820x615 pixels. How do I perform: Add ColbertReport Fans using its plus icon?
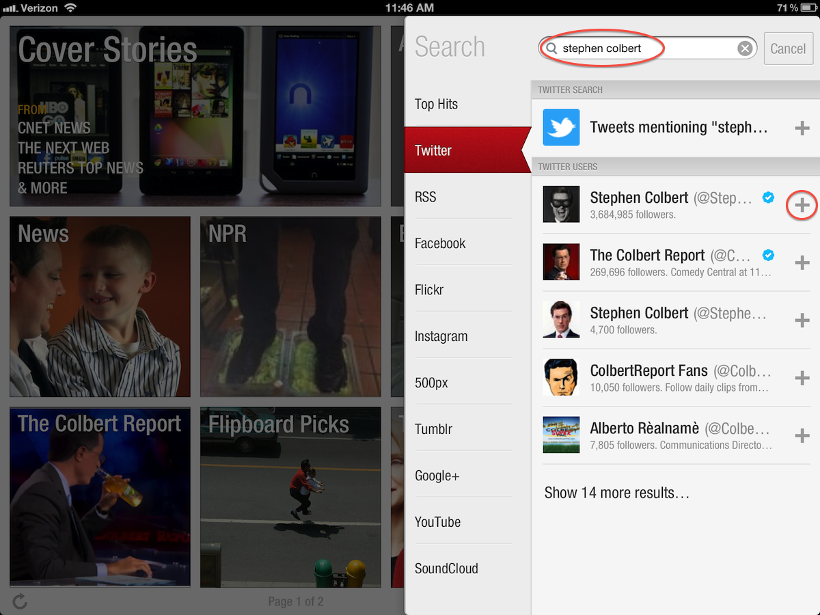tap(802, 378)
